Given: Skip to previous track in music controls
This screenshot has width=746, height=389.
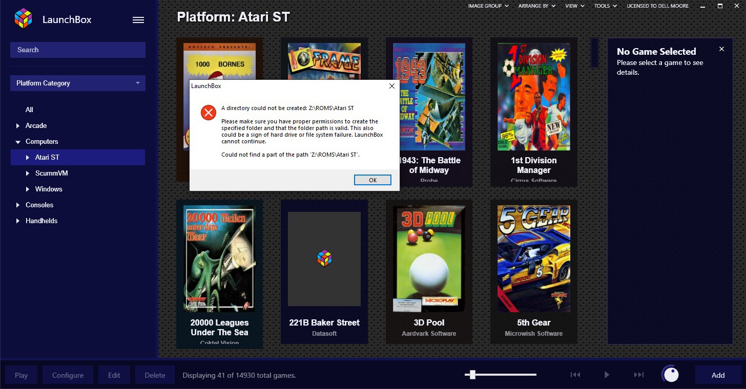Looking at the screenshot, I should pos(575,375).
